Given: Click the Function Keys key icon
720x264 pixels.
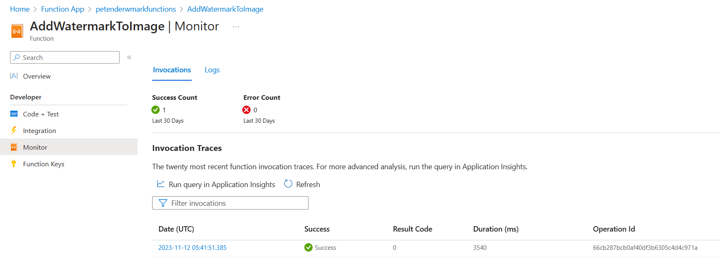Looking at the screenshot, I should point(14,163).
